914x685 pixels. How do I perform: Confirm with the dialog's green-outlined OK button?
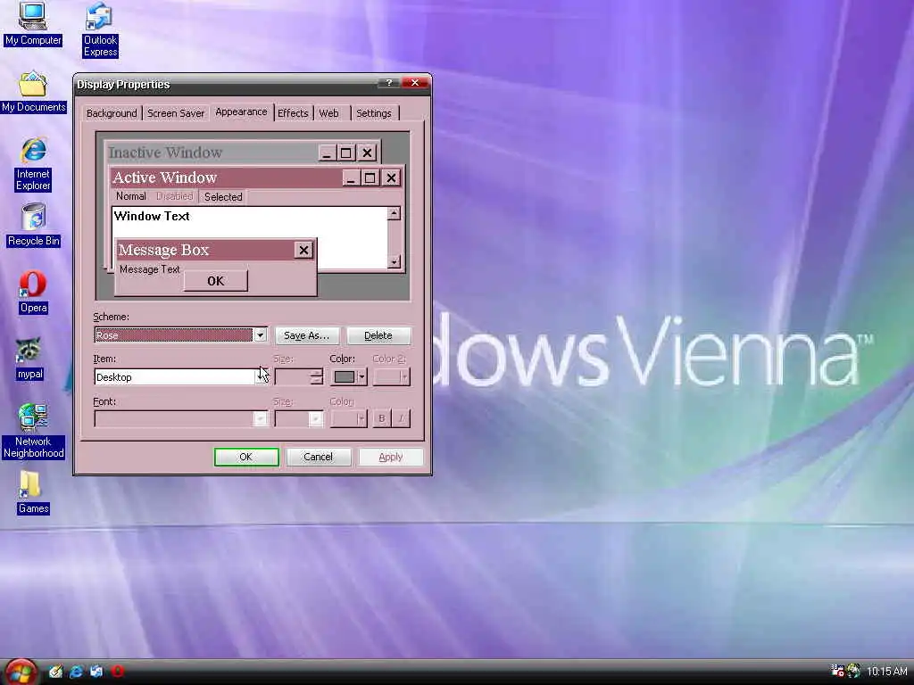[246, 457]
